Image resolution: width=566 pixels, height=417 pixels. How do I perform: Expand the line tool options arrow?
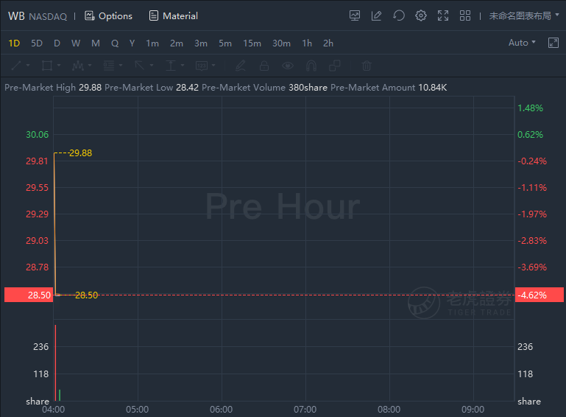[x=28, y=66]
